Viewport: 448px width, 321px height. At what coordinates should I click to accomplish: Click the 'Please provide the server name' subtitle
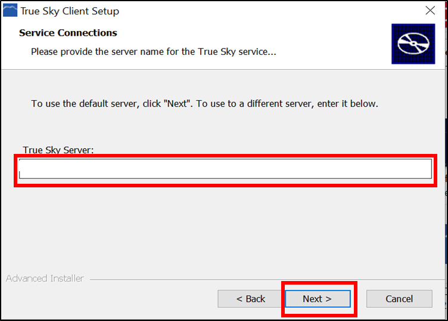(x=154, y=52)
